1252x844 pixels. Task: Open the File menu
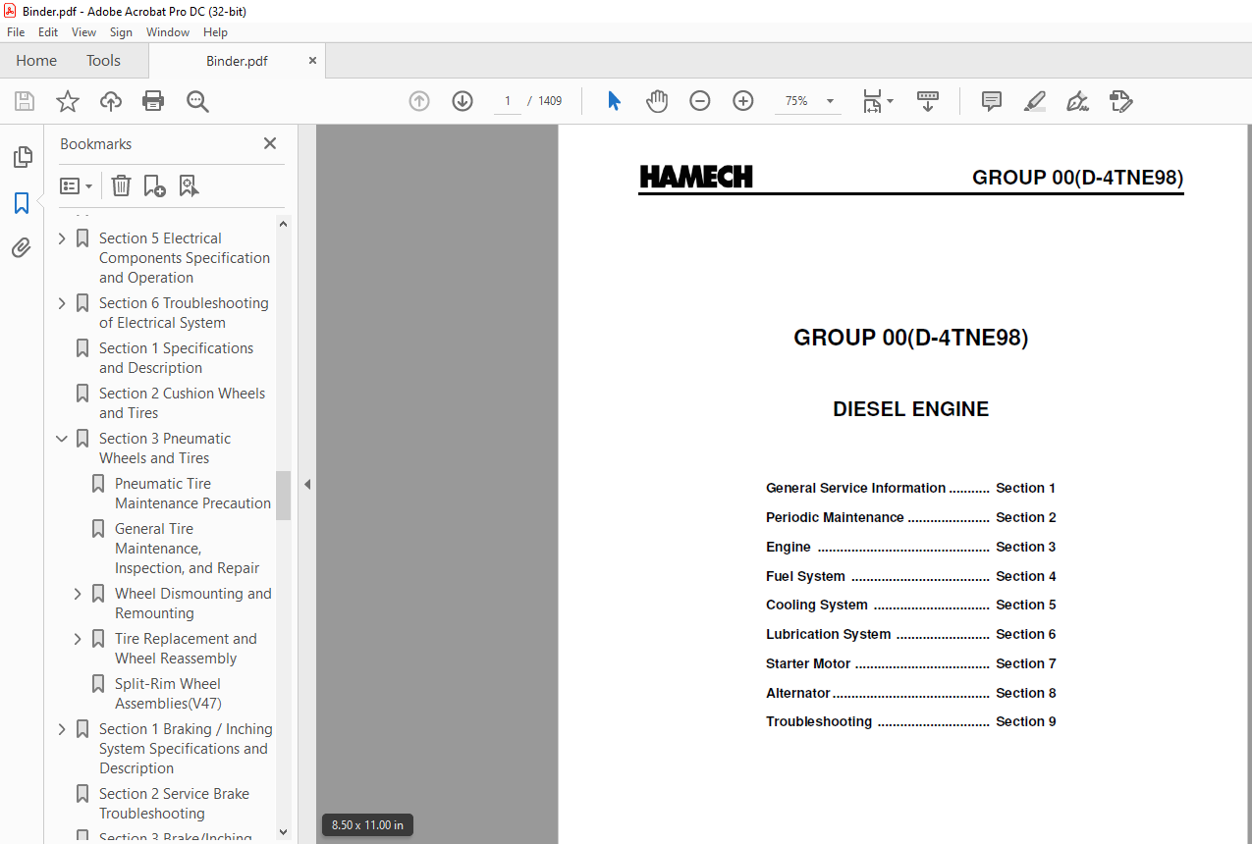click(x=16, y=32)
